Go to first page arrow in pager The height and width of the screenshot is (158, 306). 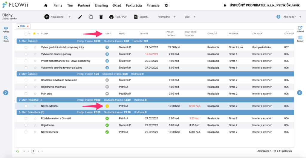click(25, 151)
